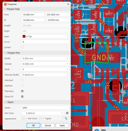Screen dimensions: 128x131
Task: Open net class settings gear icon
Action: point(67,113)
